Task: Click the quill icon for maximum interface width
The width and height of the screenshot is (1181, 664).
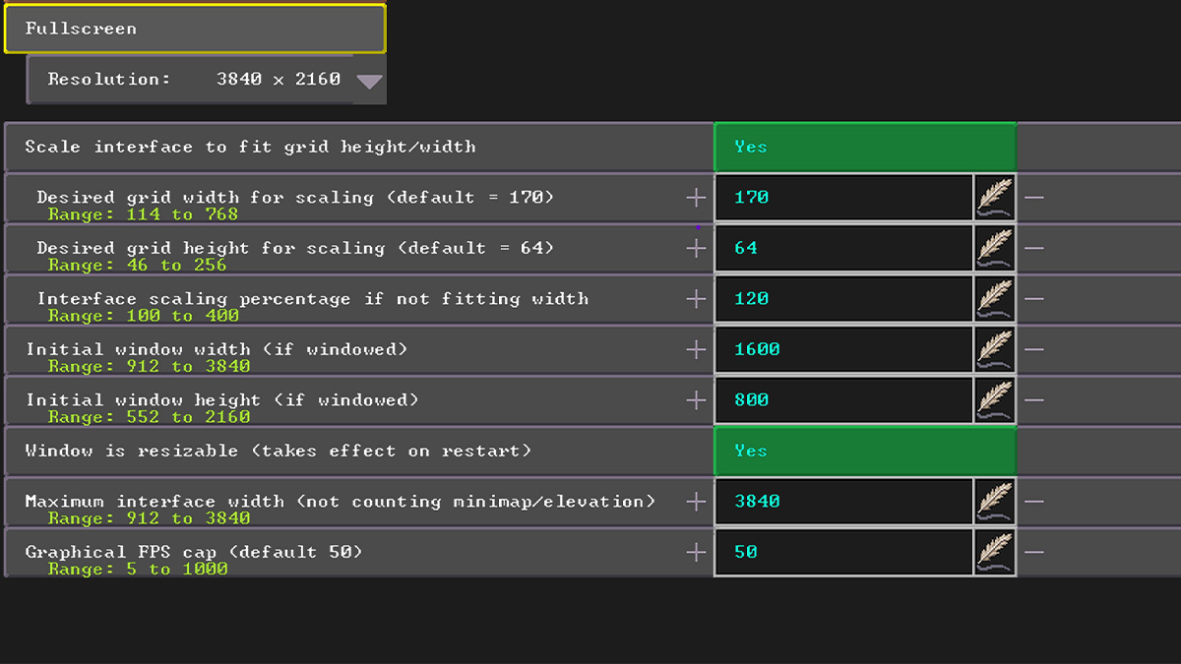Action: (x=994, y=501)
